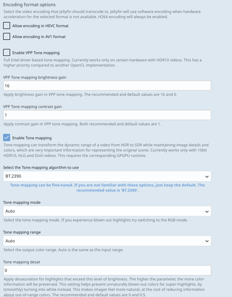Expand the Tone mapping mode select box
Image resolution: width=232 pixels, height=297 pixels.
point(104,211)
